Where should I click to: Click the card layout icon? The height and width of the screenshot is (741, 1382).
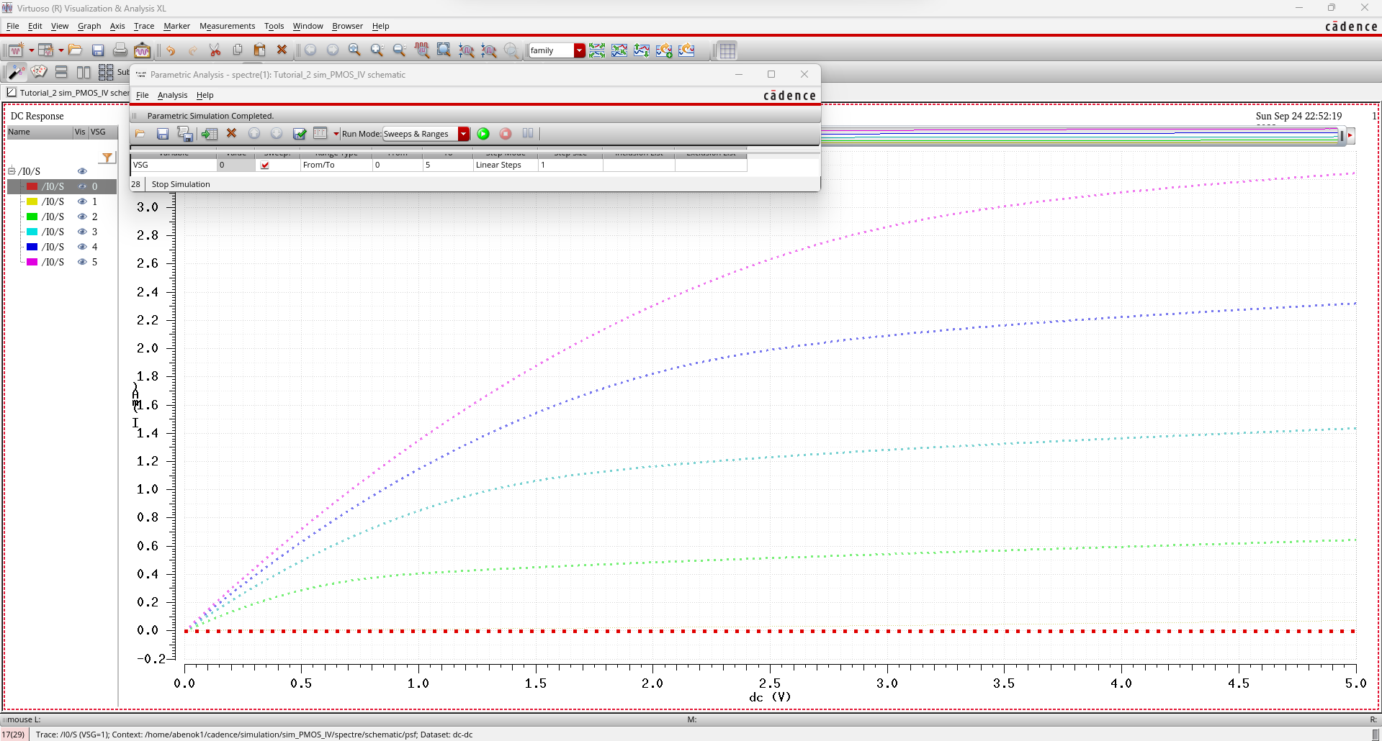click(39, 72)
